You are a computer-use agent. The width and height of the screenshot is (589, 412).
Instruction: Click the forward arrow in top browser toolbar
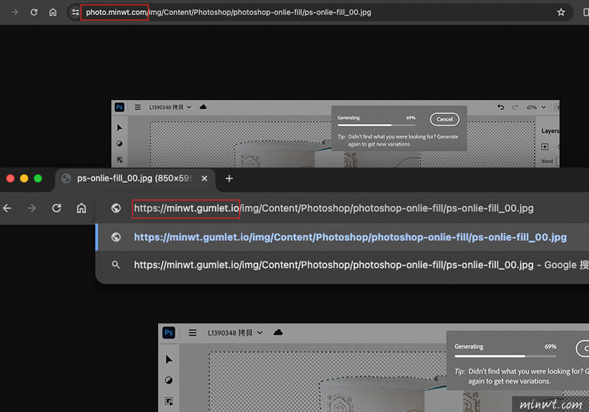point(15,12)
